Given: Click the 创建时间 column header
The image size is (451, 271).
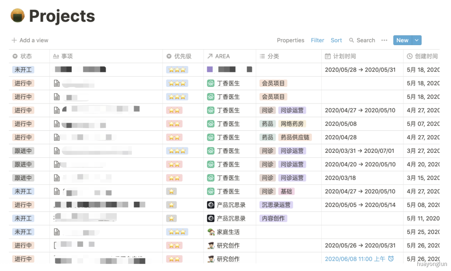Looking at the screenshot, I should pos(422,56).
